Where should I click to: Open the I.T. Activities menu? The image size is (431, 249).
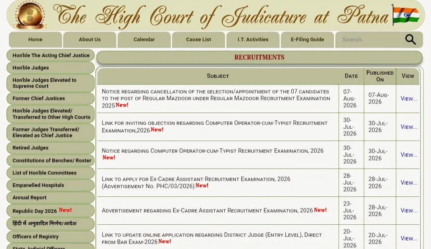point(253,39)
